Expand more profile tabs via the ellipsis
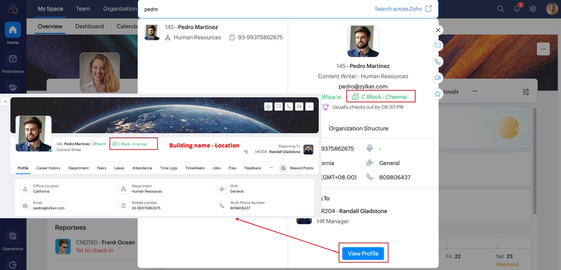This screenshot has width=561, height=270. (271, 168)
